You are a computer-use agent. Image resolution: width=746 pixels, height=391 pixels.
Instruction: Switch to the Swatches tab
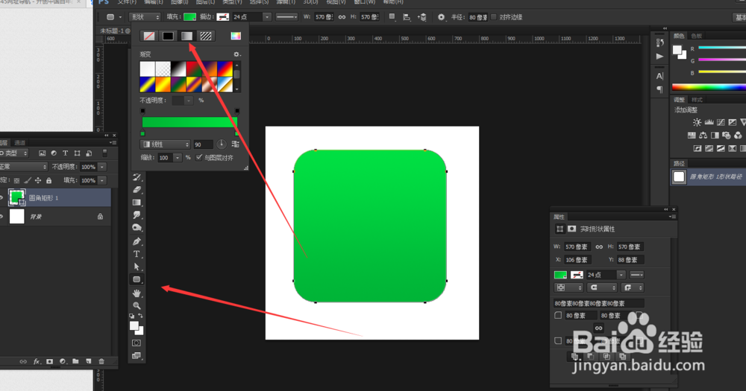(696, 36)
